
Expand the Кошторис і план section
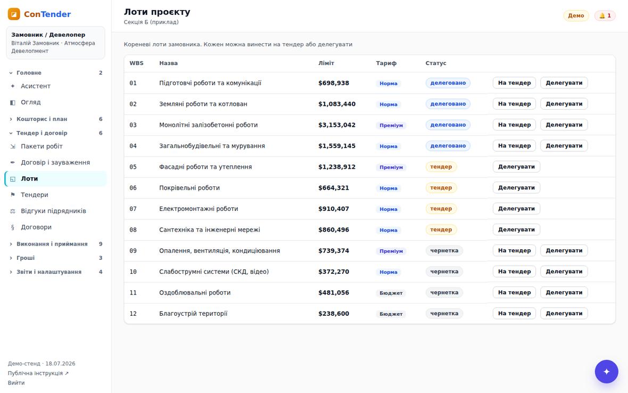(56, 119)
